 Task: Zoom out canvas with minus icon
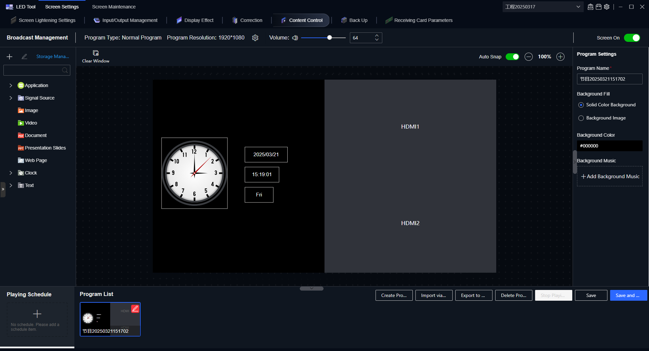[x=529, y=57]
